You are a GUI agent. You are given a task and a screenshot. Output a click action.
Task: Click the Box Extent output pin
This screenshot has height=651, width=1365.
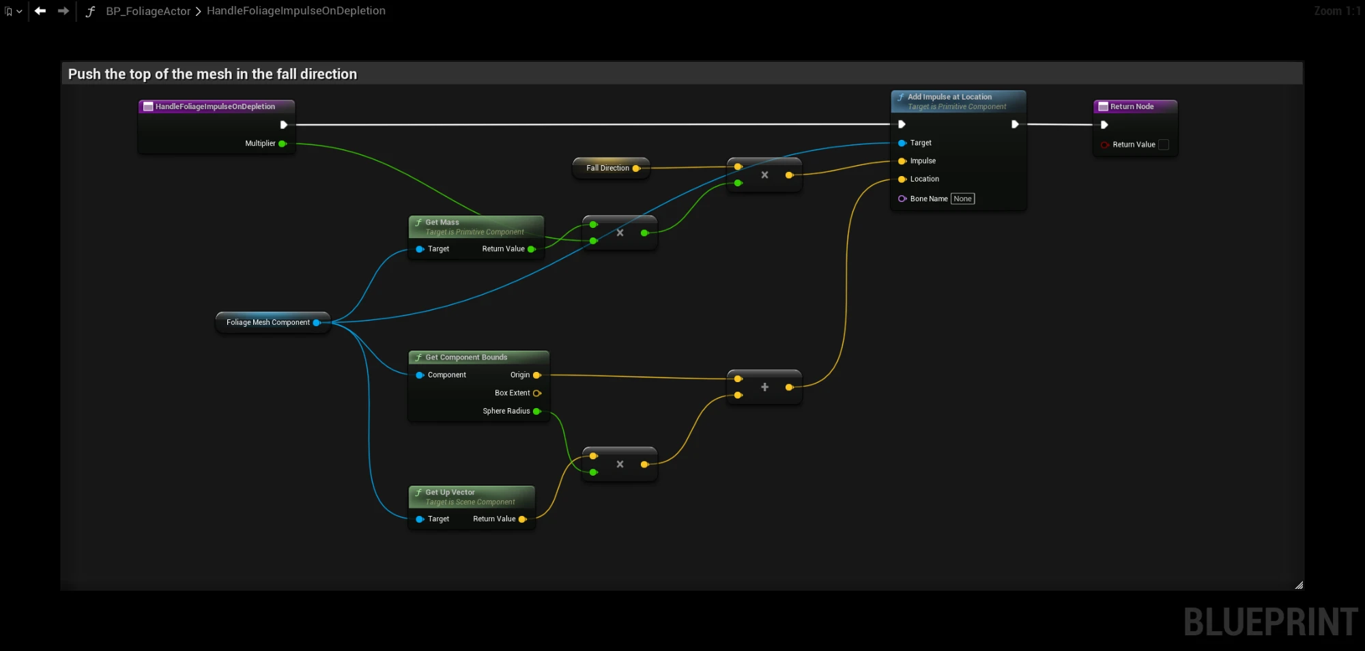[537, 393]
